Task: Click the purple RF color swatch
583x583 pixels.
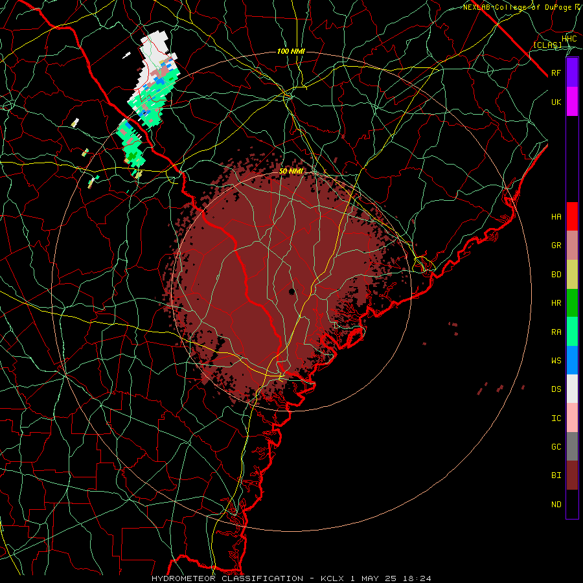Action: point(572,73)
